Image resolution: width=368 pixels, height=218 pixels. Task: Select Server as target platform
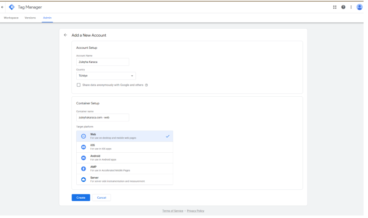125,179
